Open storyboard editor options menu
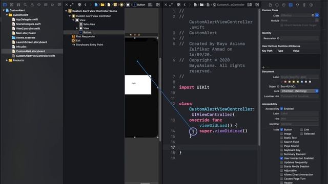Screen dimensions: 328x184 (x=150, y=5)
